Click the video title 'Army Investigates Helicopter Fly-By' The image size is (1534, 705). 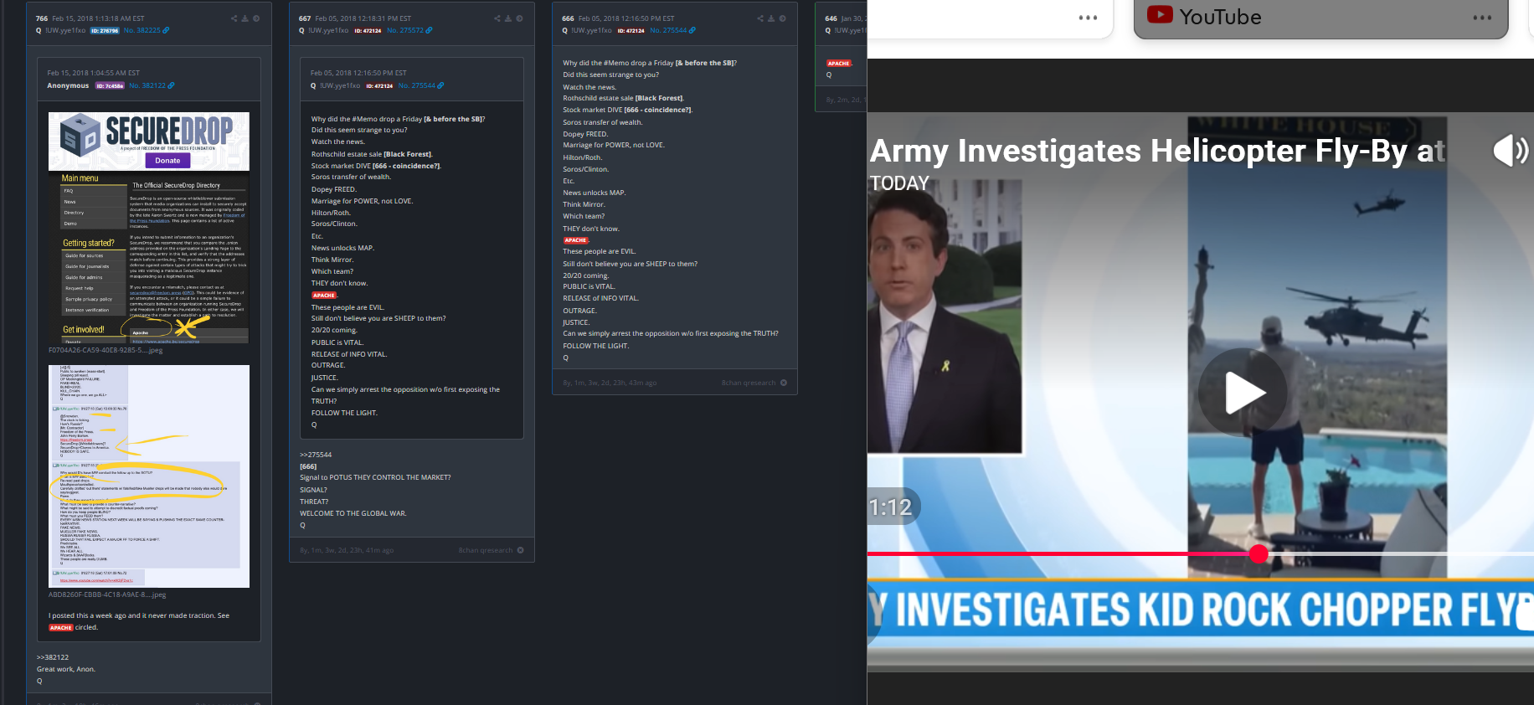(x=1157, y=152)
